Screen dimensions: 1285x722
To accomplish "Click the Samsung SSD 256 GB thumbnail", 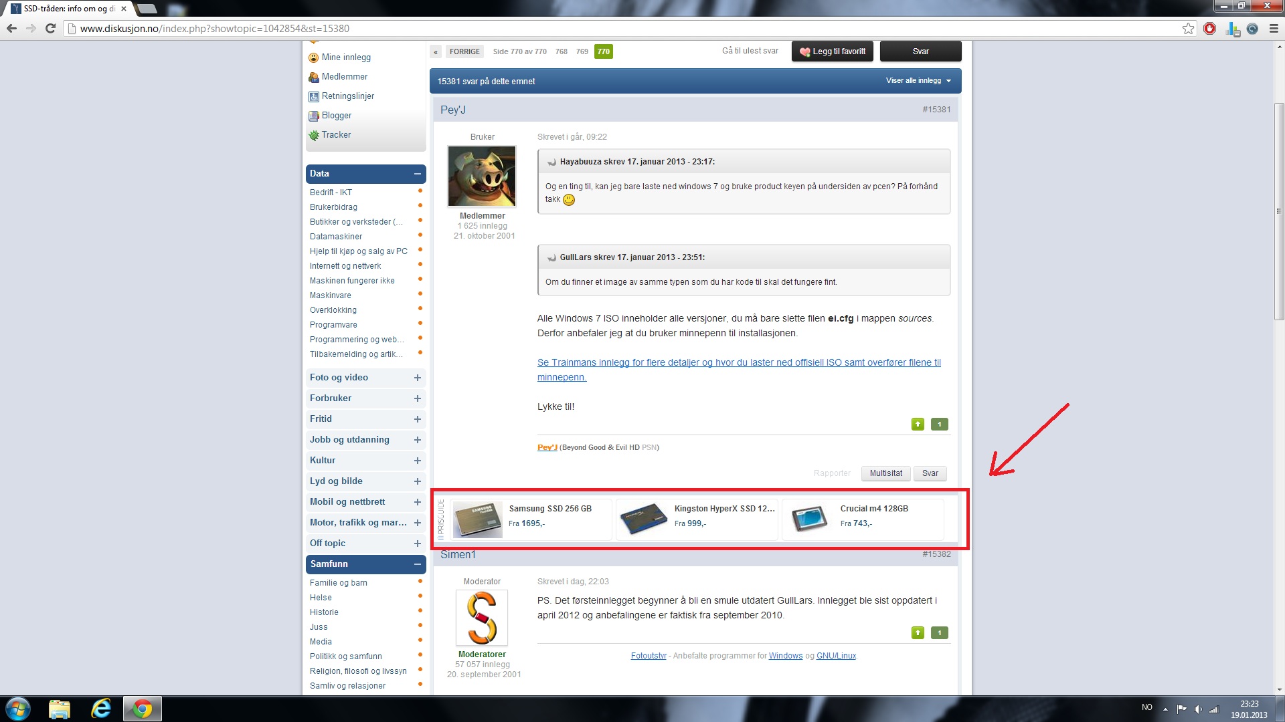I will point(477,519).
